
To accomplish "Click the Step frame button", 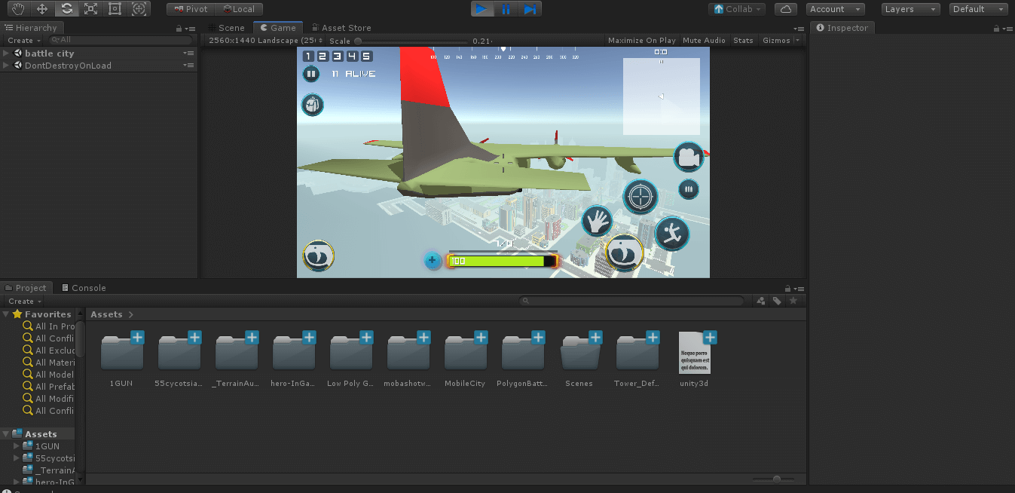I will pos(530,9).
